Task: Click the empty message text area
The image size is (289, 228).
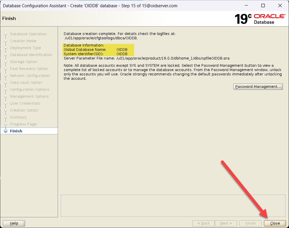Action: click(173, 206)
